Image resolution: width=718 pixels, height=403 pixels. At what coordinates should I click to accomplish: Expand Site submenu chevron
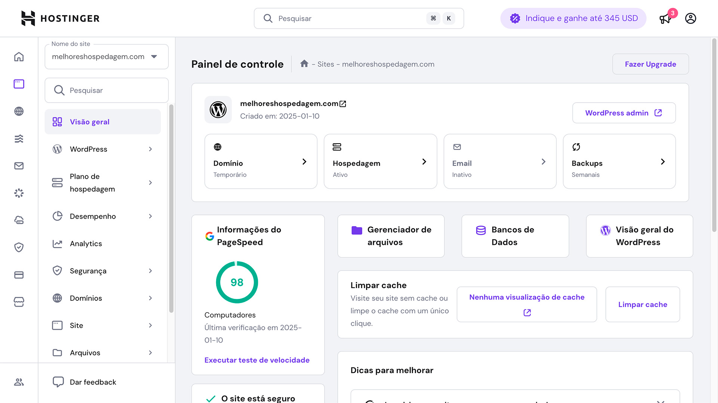pyautogui.click(x=150, y=325)
